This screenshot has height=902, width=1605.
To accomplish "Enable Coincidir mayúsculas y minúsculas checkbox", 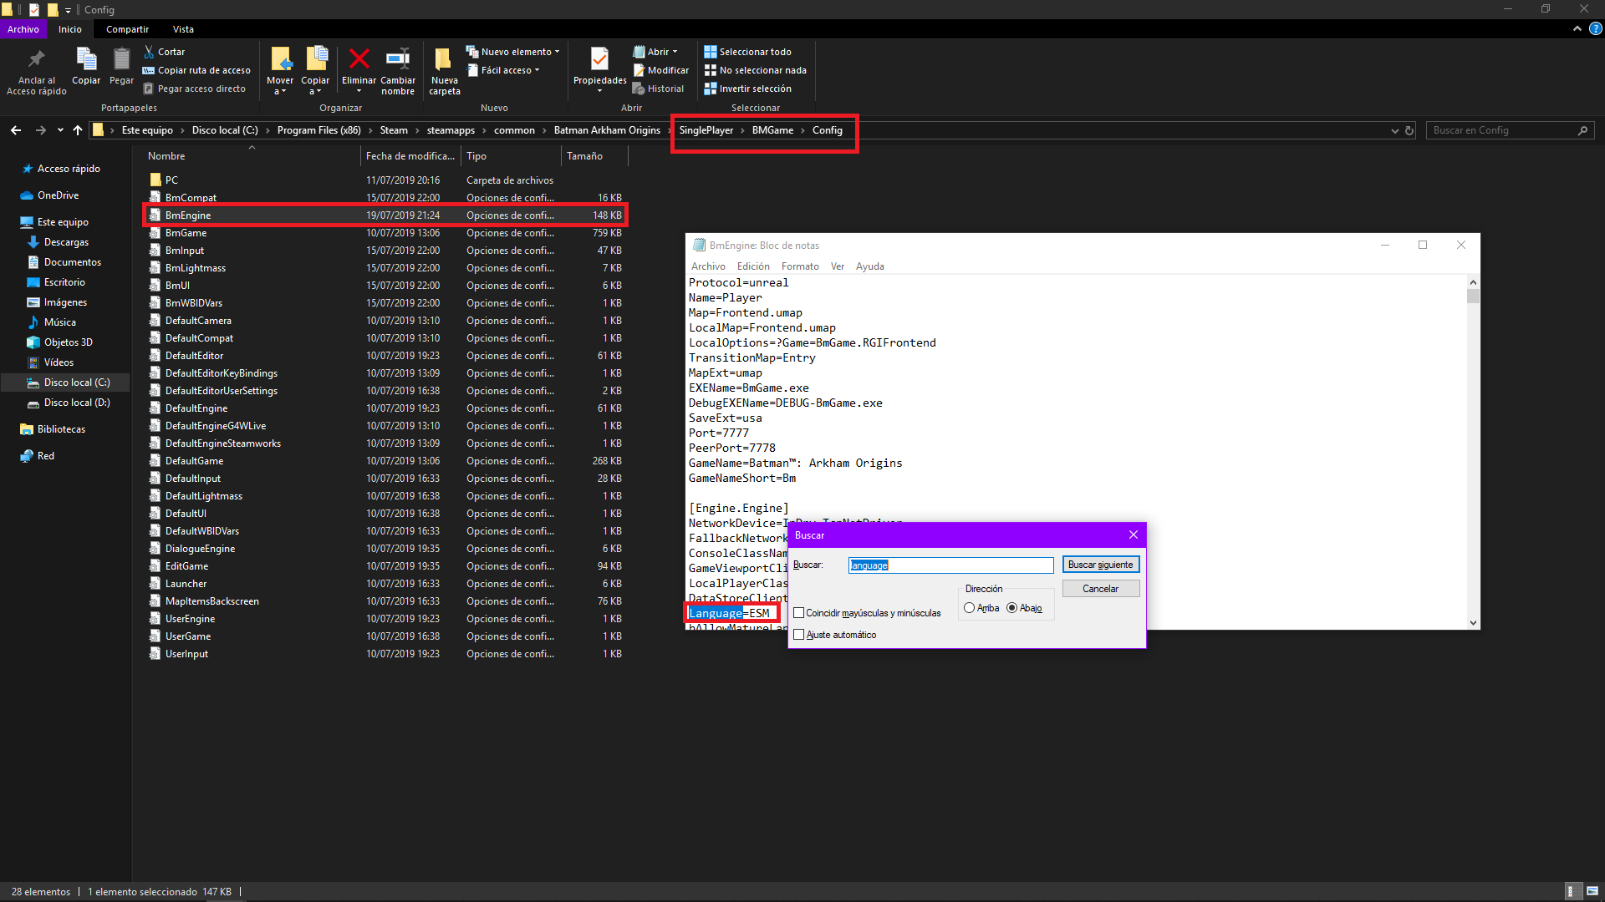I will pyautogui.click(x=799, y=613).
